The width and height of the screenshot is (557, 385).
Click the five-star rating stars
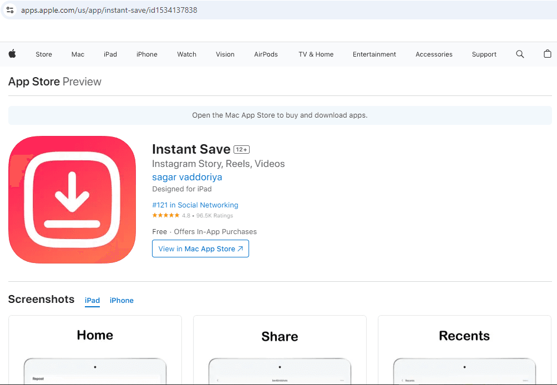pos(165,215)
